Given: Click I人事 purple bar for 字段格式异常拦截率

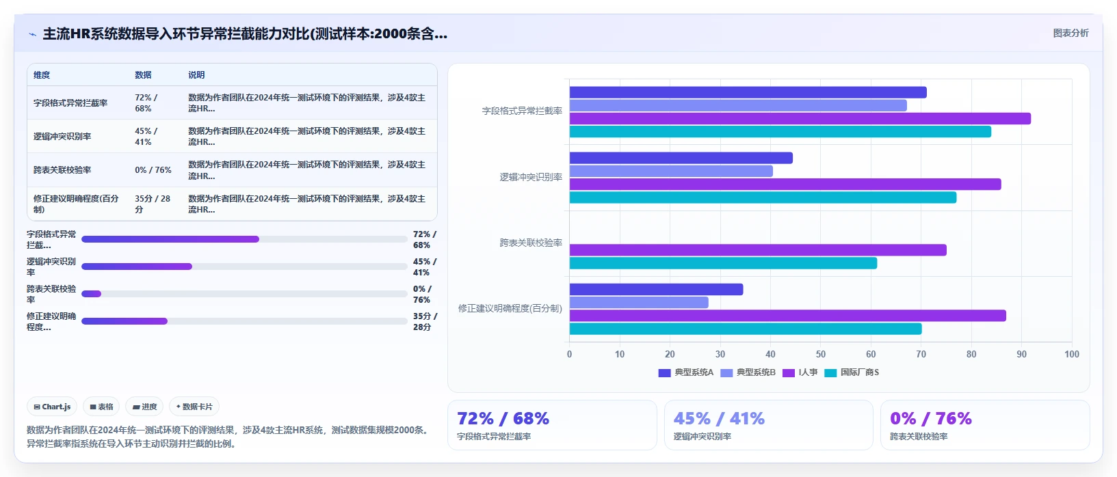Looking at the screenshot, I should tap(800, 118).
